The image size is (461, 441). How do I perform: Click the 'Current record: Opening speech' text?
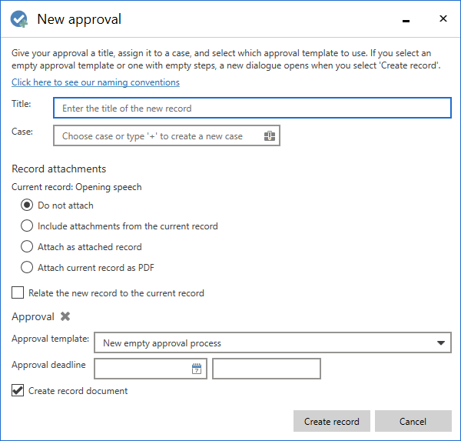click(x=76, y=187)
